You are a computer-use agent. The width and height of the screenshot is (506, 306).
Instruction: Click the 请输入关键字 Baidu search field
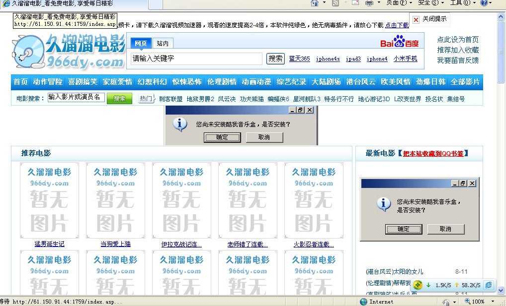[x=196, y=59]
